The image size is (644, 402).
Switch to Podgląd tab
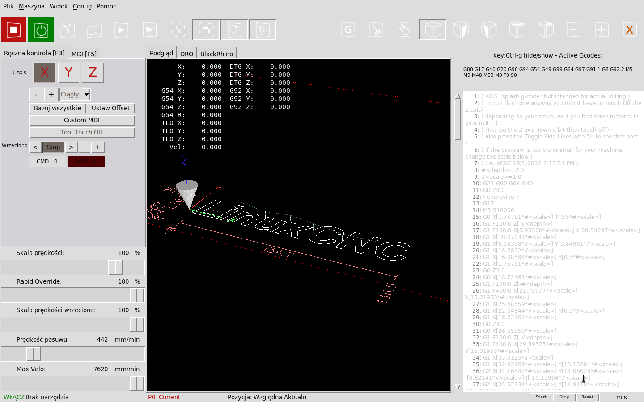click(161, 53)
